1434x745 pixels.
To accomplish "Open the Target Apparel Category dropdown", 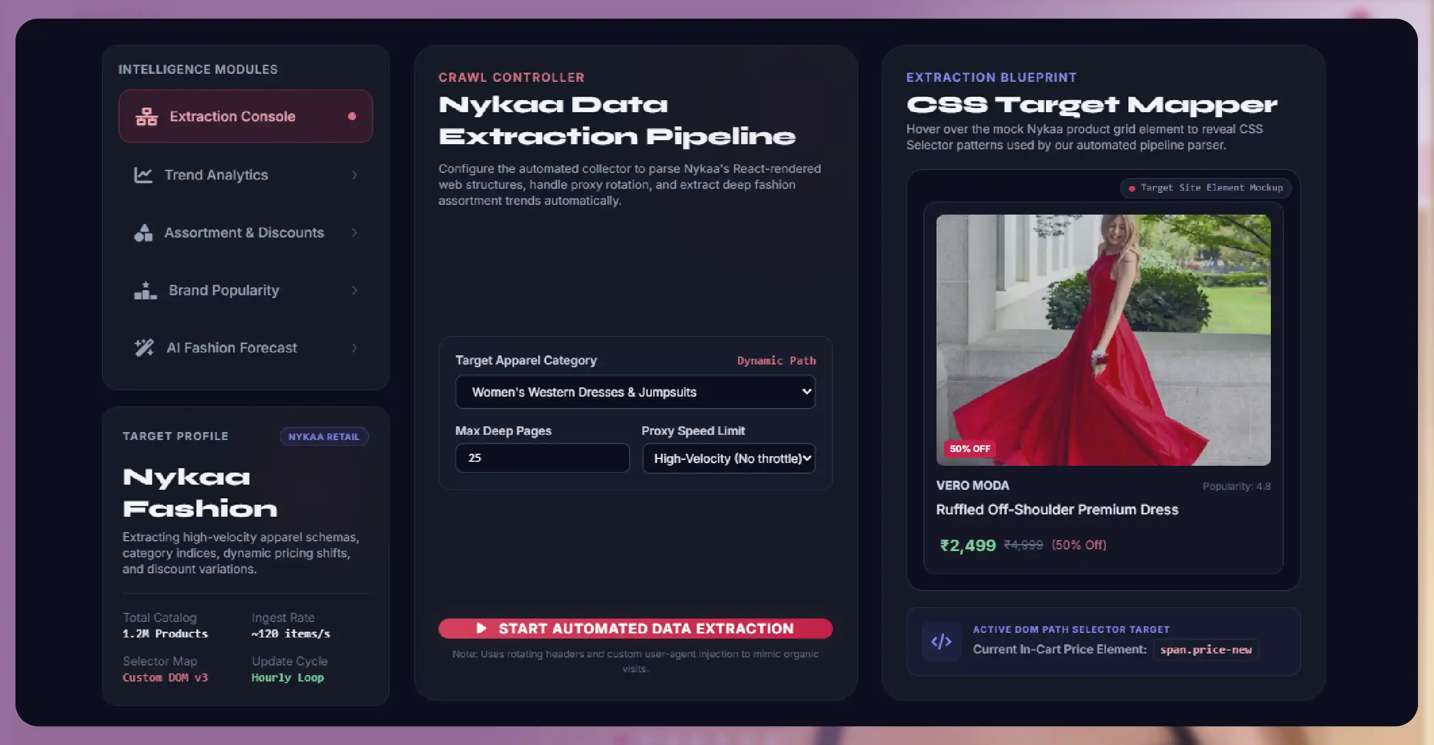I will point(635,392).
